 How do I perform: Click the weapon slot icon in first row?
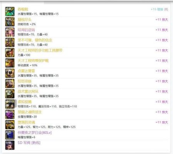pos(10,12)
